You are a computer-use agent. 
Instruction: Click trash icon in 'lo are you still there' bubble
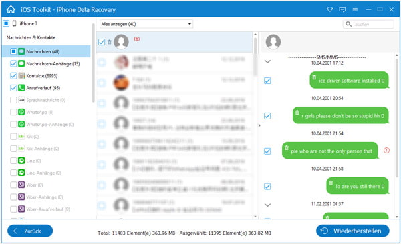(x=331, y=183)
